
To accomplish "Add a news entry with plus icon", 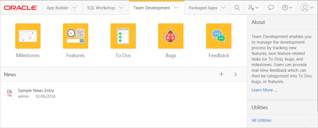I will 222,74.
